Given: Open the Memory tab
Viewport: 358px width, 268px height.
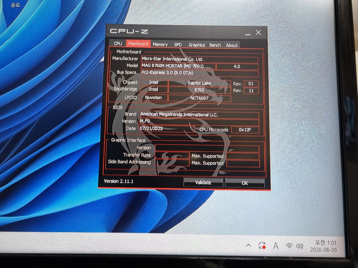Looking at the screenshot, I should click(160, 44).
